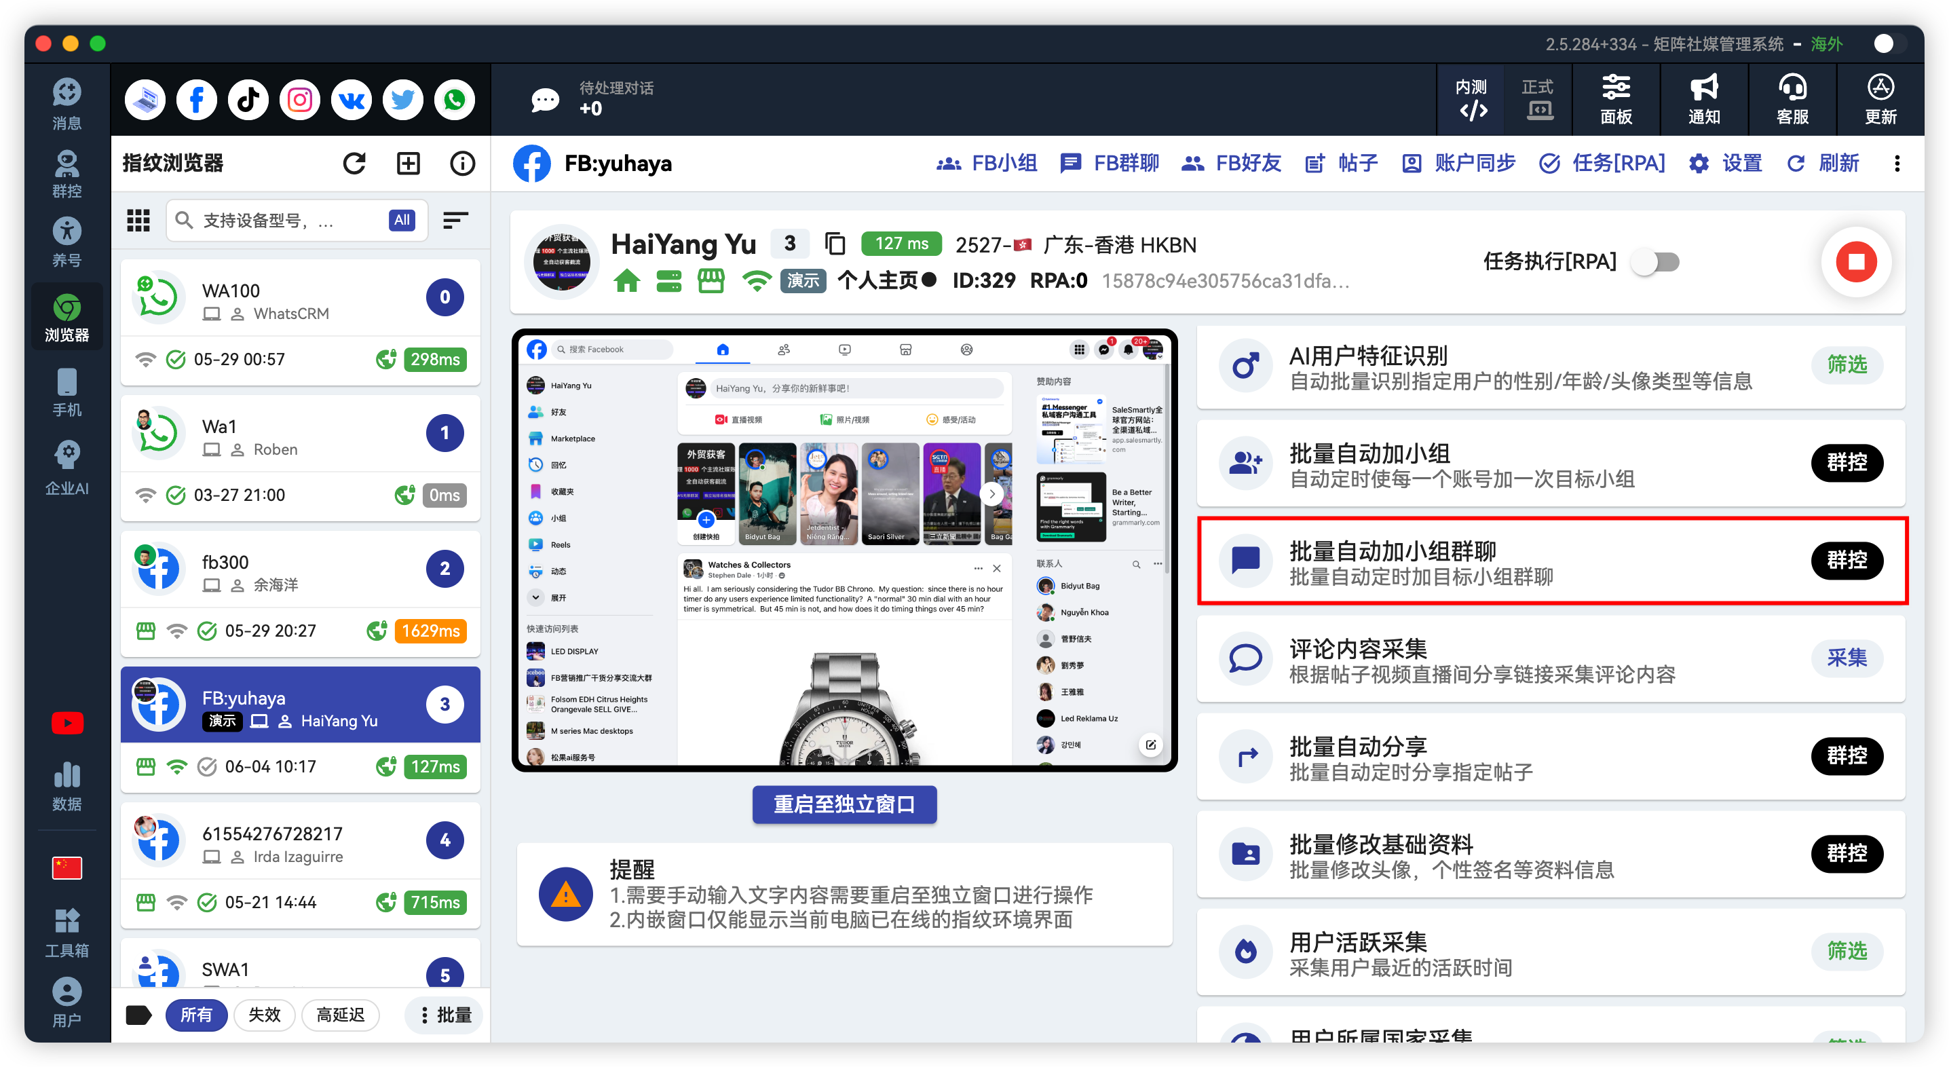
Task: Toggle the All search filter badge
Action: [x=402, y=220]
